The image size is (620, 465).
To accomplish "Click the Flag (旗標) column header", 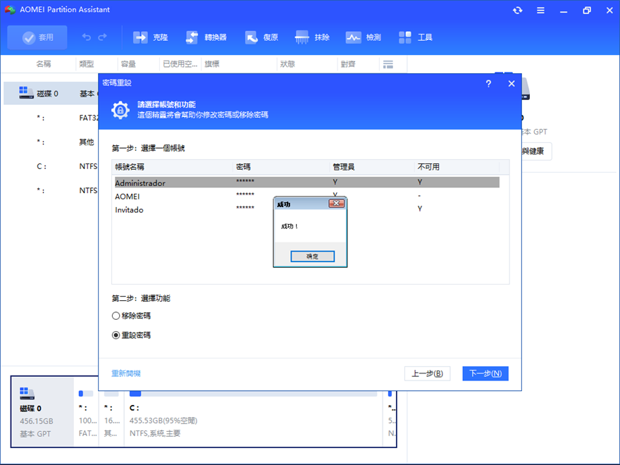I will click(x=212, y=64).
